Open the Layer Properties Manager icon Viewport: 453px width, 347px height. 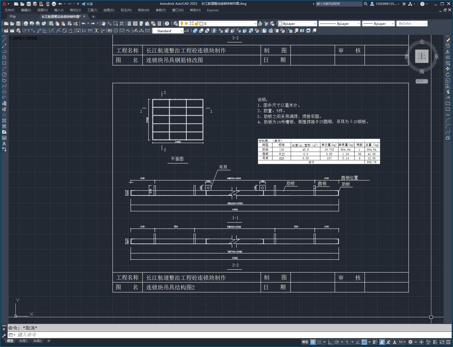[176, 24]
